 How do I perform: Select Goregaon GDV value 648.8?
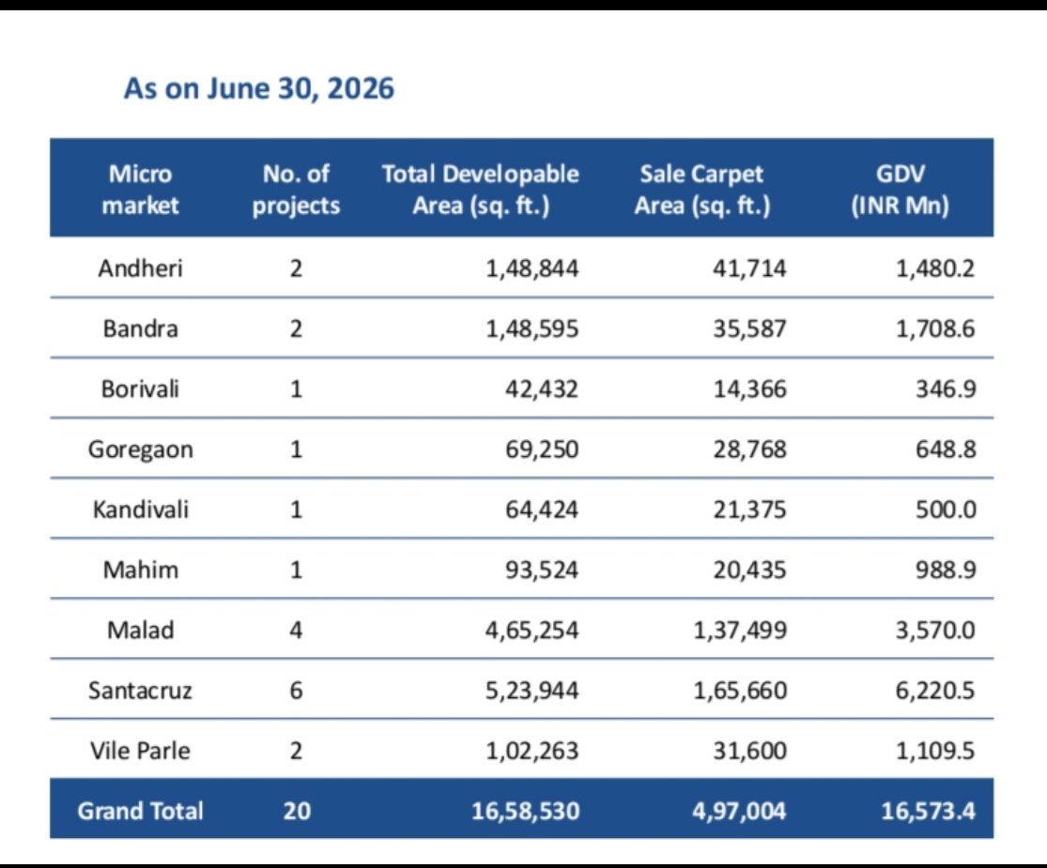(x=946, y=449)
